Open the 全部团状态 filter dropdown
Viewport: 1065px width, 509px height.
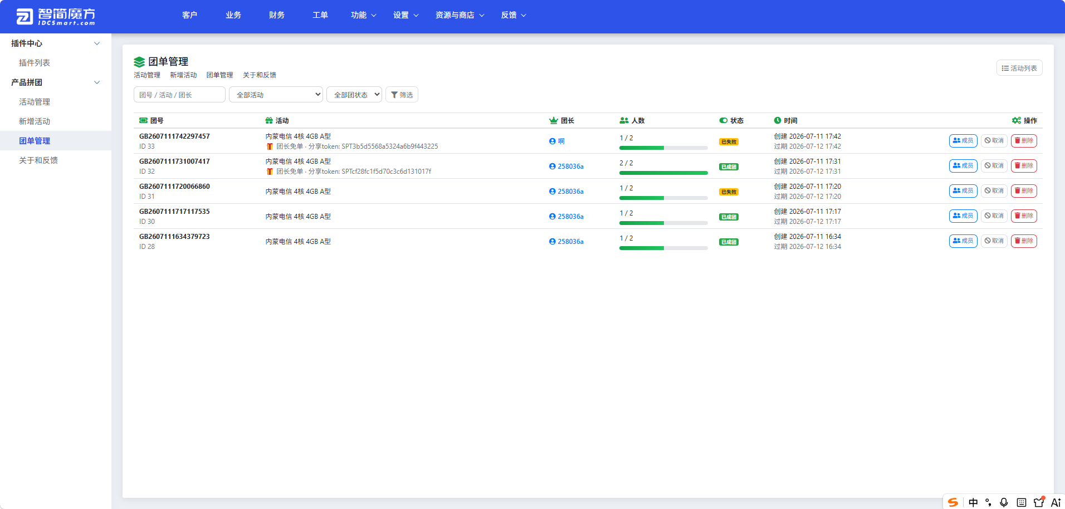[354, 95]
